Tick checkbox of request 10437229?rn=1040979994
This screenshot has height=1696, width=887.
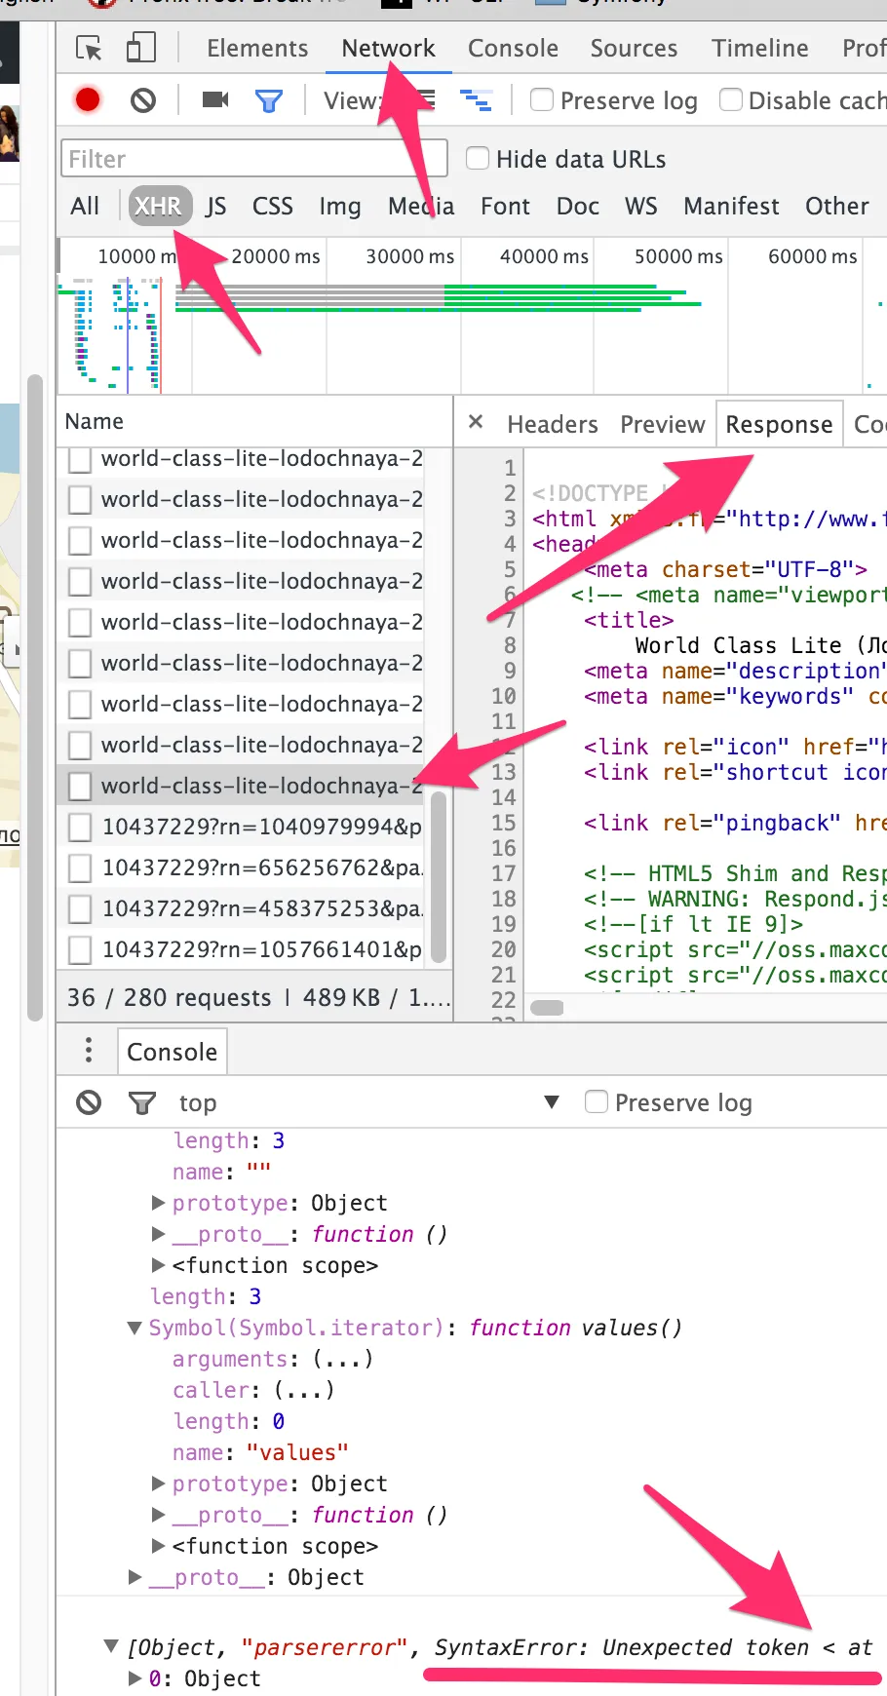point(80,827)
